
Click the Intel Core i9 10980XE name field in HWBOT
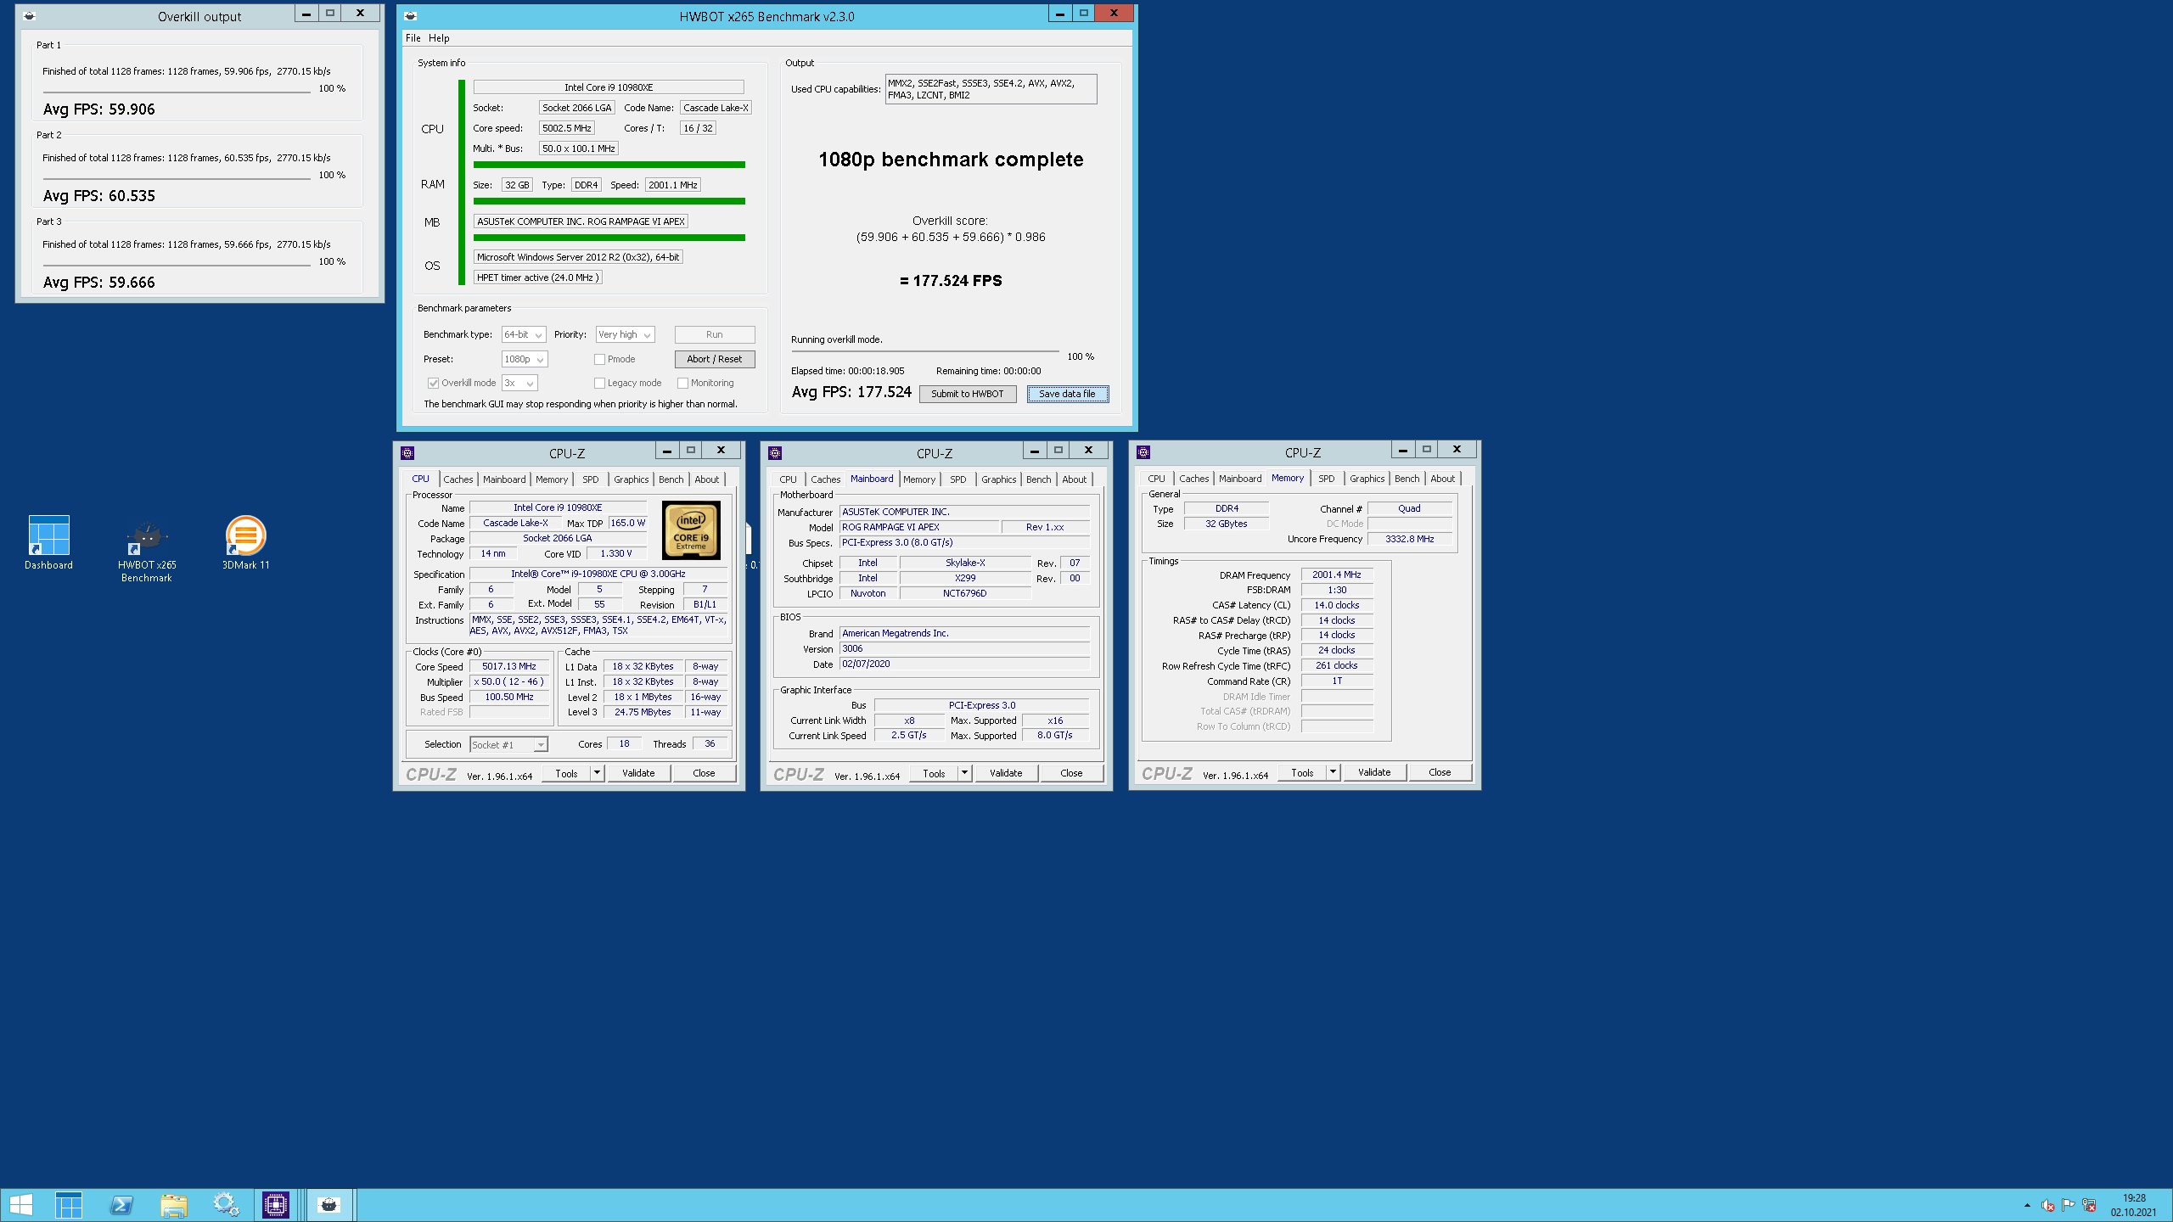coord(609,87)
